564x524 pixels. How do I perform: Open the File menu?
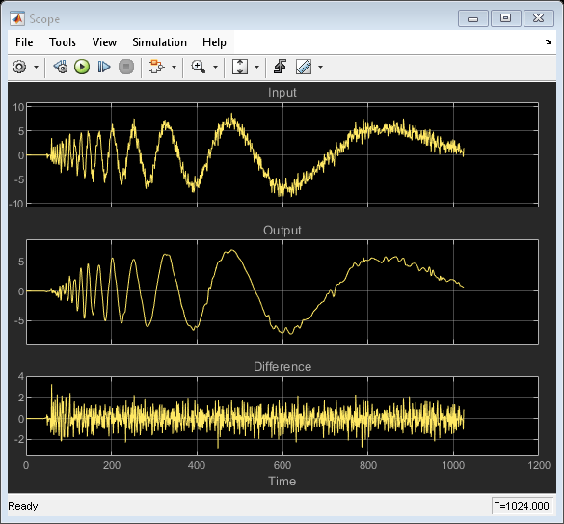click(24, 42)
